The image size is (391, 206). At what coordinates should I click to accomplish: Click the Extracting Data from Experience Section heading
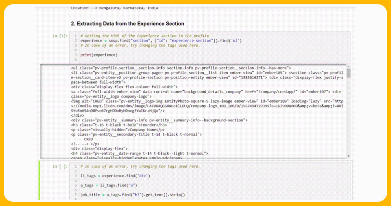[x=128, y=24]
